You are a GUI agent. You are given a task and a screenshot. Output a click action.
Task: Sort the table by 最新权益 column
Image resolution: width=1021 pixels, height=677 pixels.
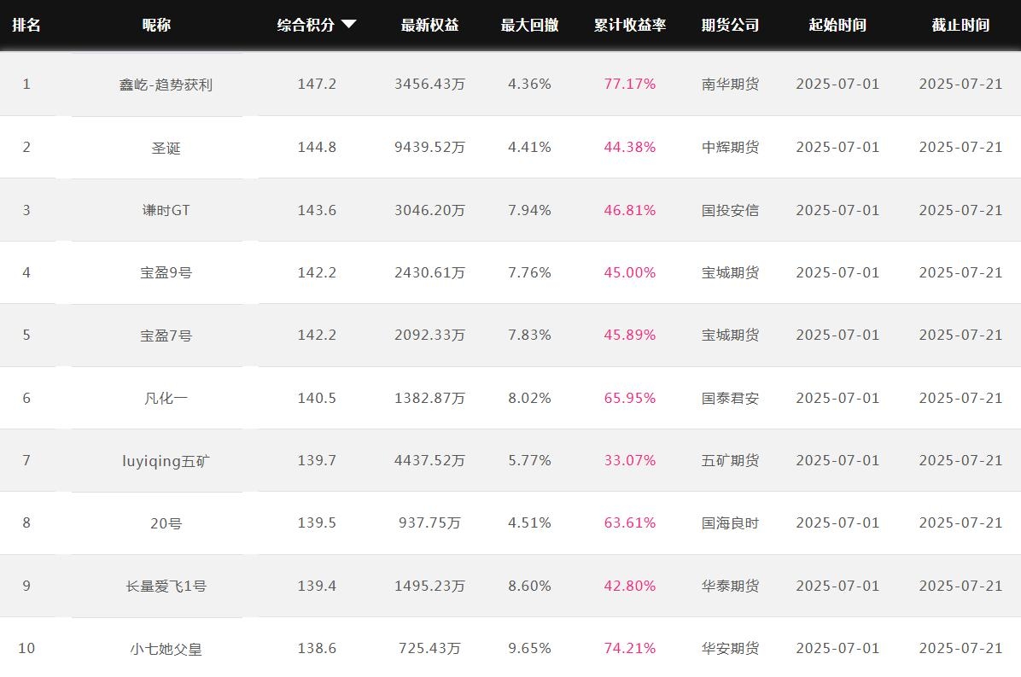click(429, 25)
